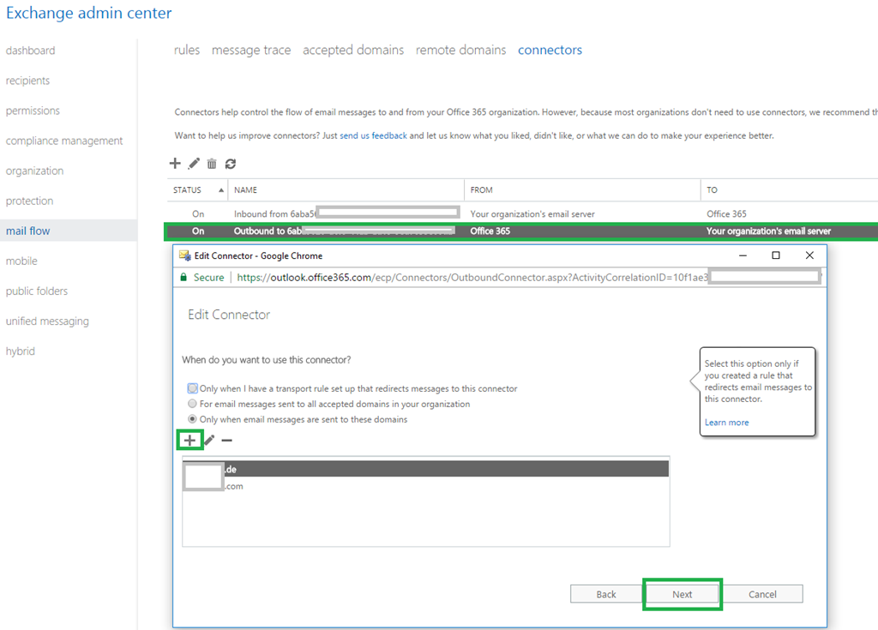878x630 pixels.
Task: Click the Exchange admin center title
Action: coord(89,13)
